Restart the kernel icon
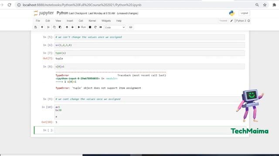Viewport: 279px width, 156px height. 95,27
